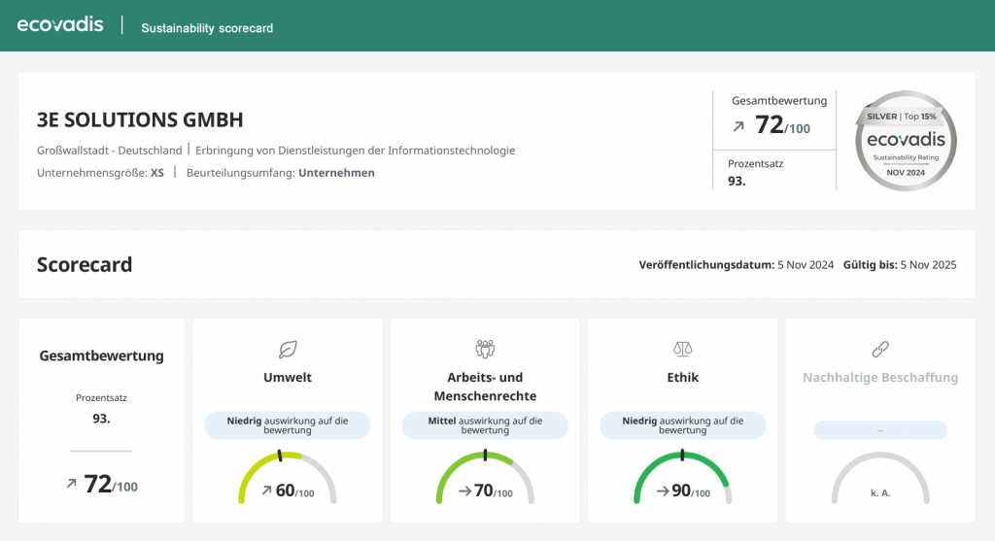This screenshot has height=541, width=995.
Task: Click the Prozentsatz 93. value in header card
Action: point(738,180)
